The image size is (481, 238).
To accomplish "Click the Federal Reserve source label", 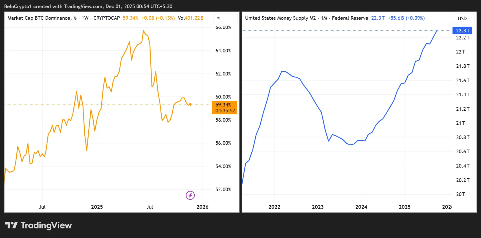I will click(x=350, y=18).
